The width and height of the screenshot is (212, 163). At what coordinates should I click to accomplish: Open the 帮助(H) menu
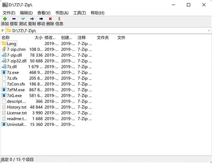[x=98, y=13]
